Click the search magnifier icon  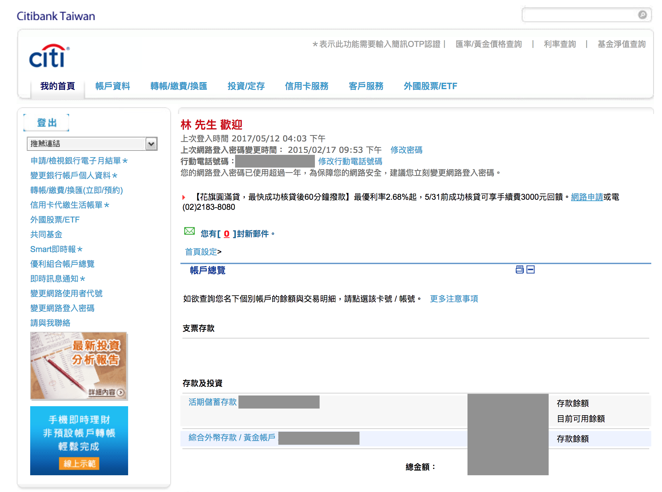click(x=643, y=15)
